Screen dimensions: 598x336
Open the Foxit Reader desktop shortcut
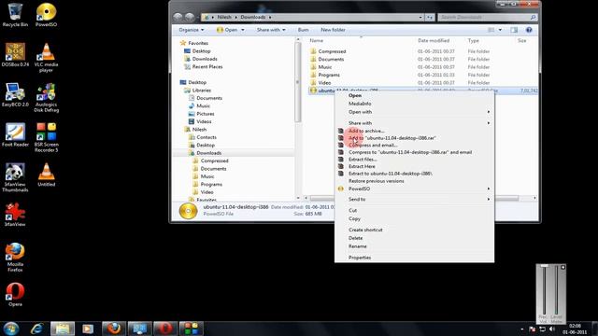(x=15, y=134)
